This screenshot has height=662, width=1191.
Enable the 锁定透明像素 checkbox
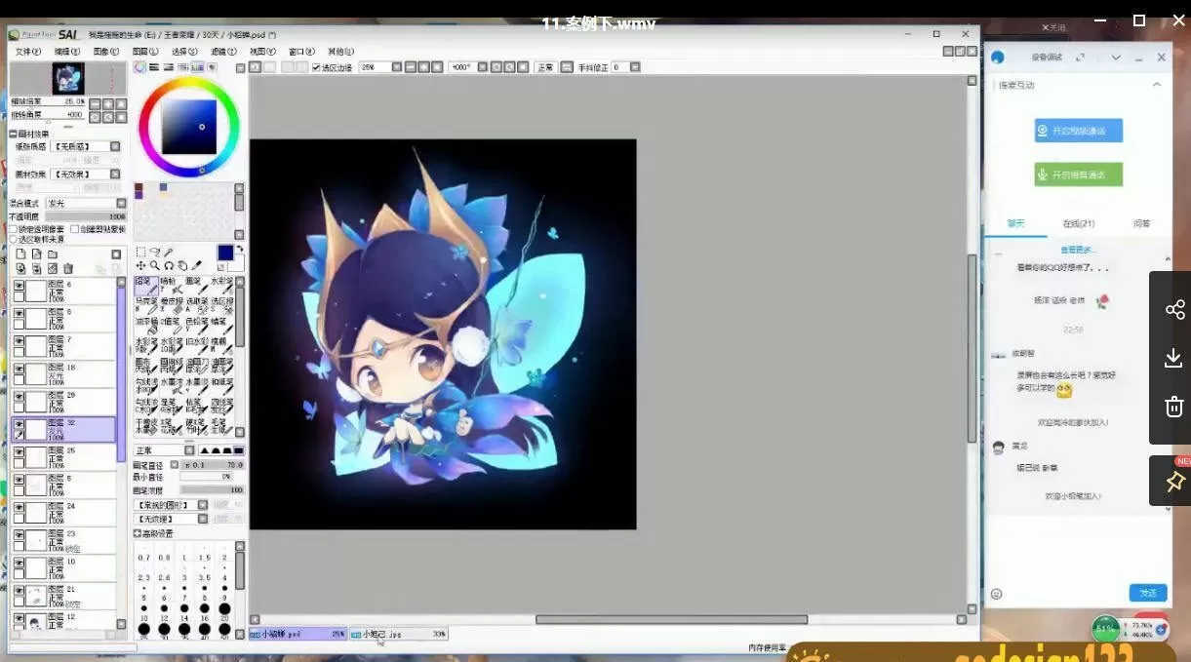[x=13, y=229]
